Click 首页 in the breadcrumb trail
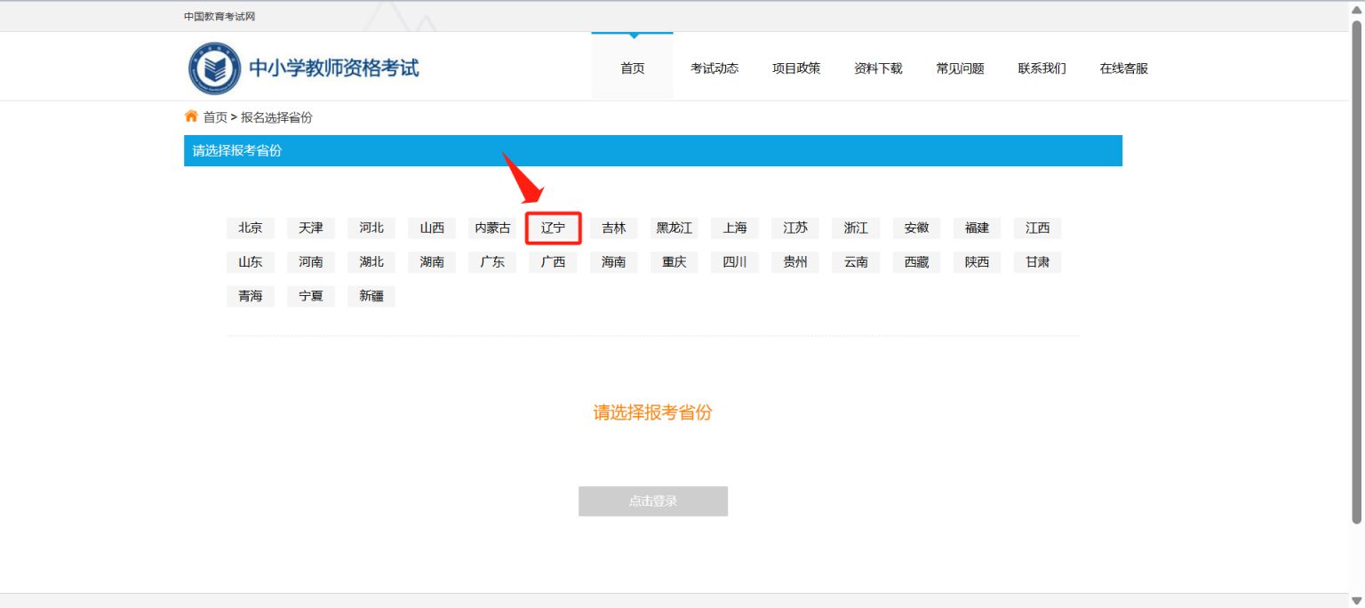This screenshot has width=1365, height=608. coord(215,117)
